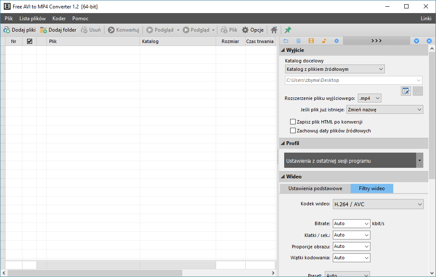
Task: Open the dropdown arrow next to the Podgląd button before Plik
Action: click(x=214, y=30)
